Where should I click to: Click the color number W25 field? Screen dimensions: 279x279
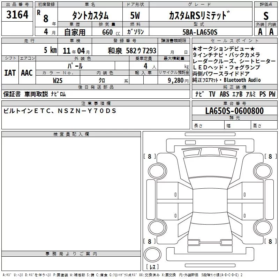[x=58, y=81]
